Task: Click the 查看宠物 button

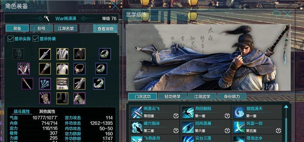Action: pyautogui.click(x=105, y=29)
